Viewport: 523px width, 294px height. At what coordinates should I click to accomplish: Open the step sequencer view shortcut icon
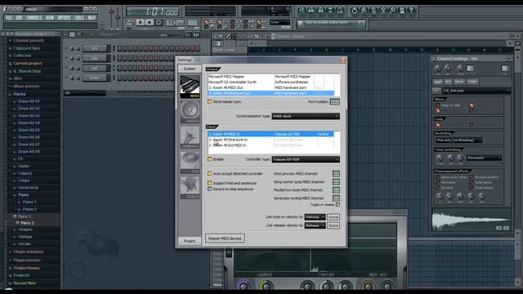point(311,11)
